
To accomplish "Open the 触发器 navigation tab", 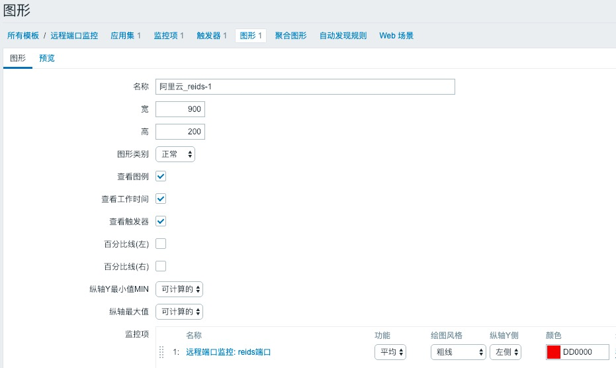I will (x=211, y=35).
